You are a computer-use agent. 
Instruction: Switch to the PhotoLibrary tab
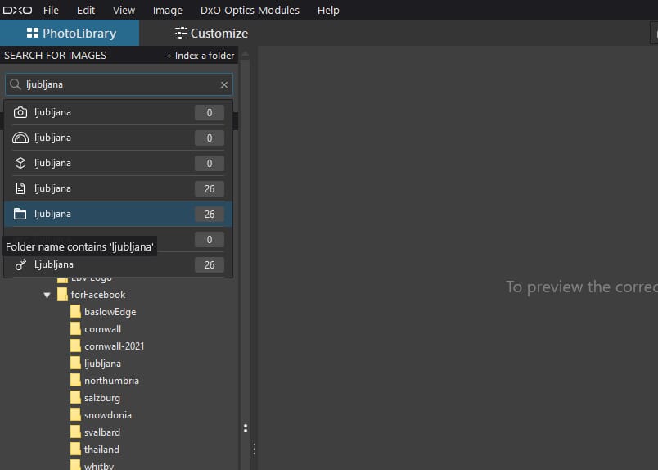point(70,34)
